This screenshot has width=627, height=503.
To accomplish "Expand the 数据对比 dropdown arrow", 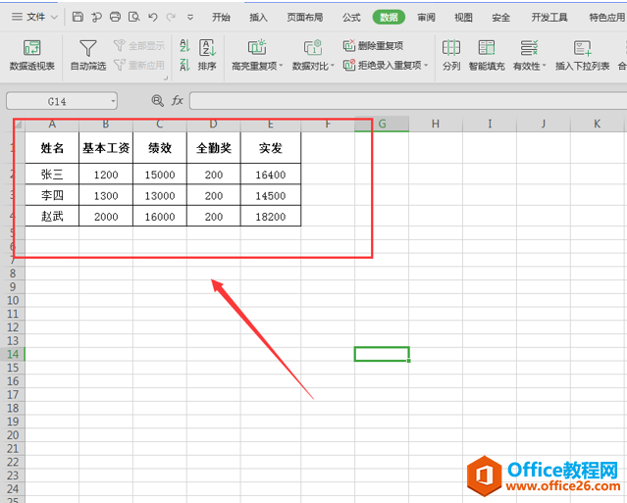I will pyautogui.click(x=333, y=65).
